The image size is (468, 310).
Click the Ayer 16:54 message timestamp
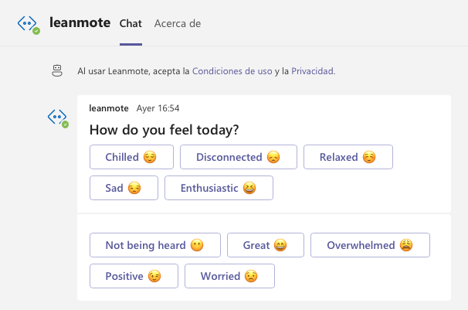click(x=158, y=108)
